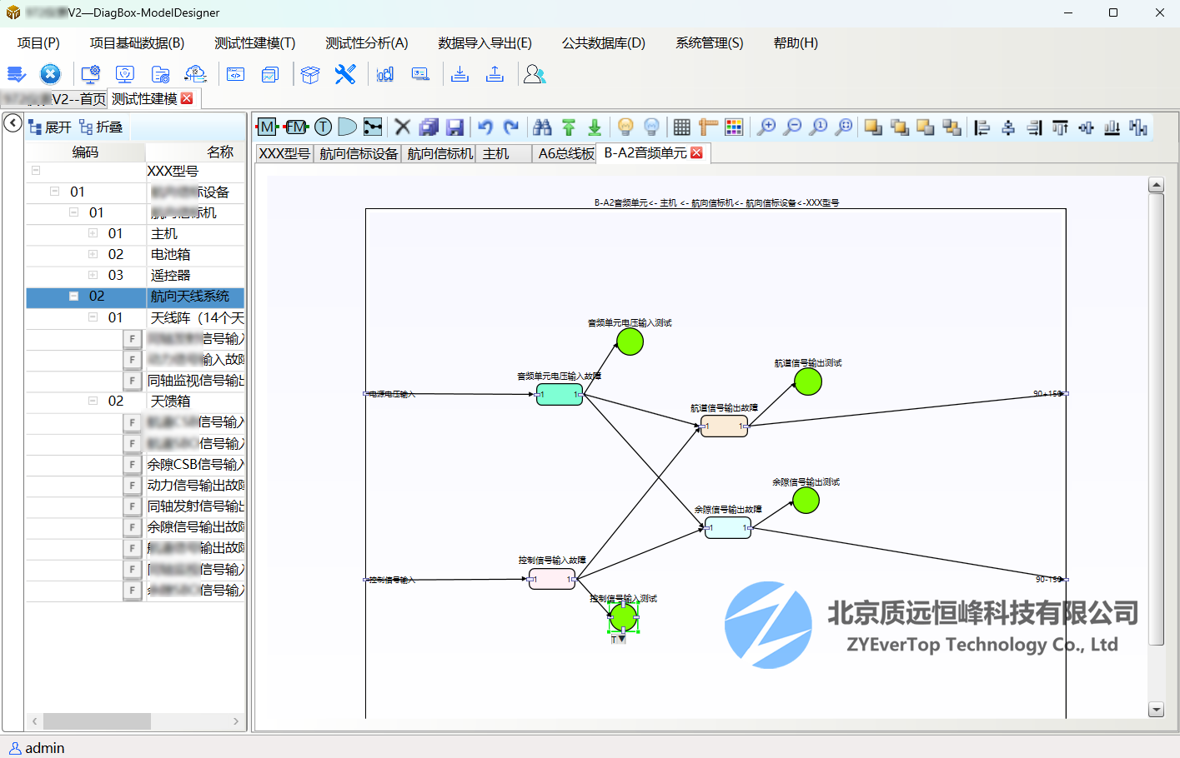The height and width of the screenshot is (758, 1180).
Task: Reset zoom to 100% with magnifier-1 icon
Action: 818,127
